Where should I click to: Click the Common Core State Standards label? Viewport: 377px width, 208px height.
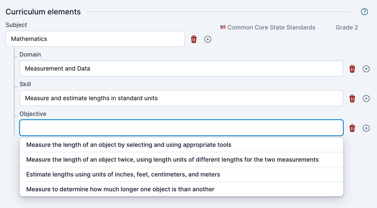point(271,28)
